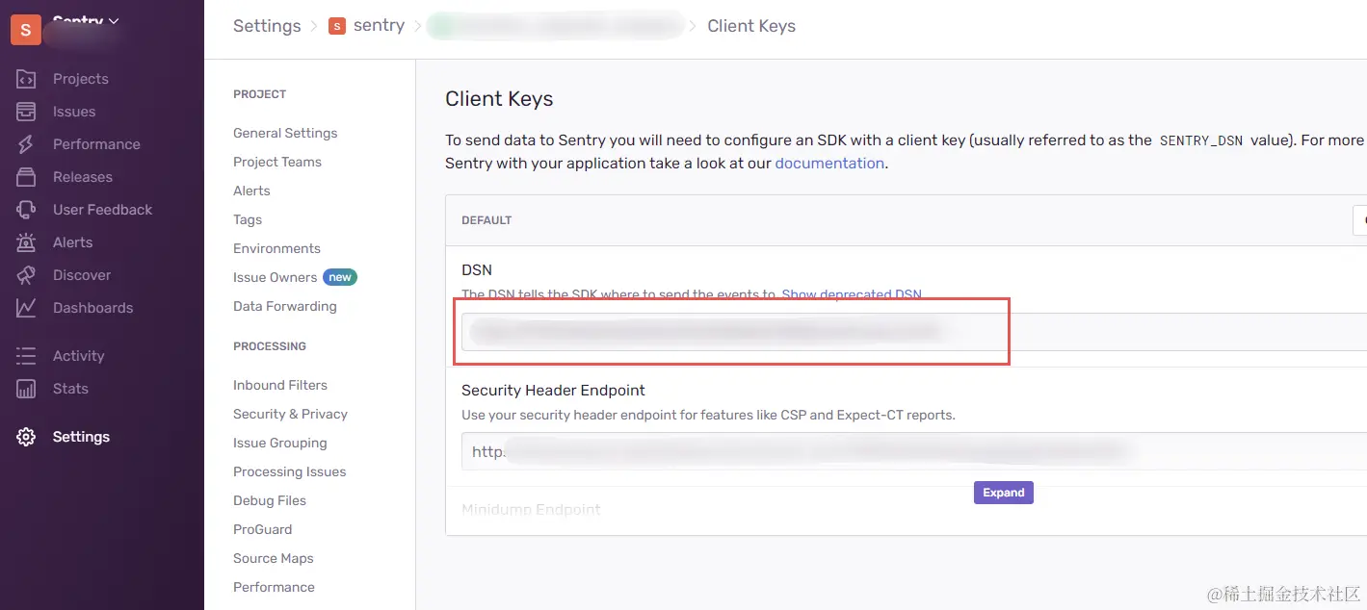1367x610 pixels.
Task: Click the Activity list icon
Action: pos(26,356)
